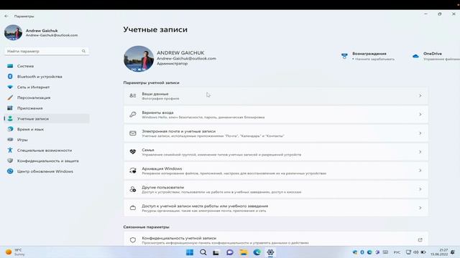
Task: Expand chevron on Электронная почта row
Action: (420, 133)
